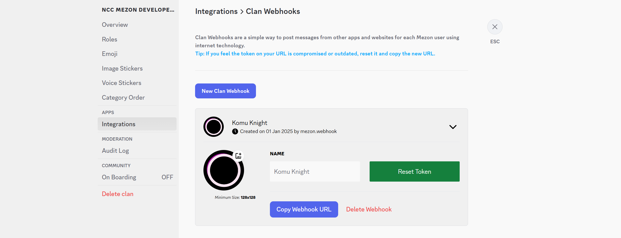This screenshot has height=238, width=621.
Task: Open the Overview settings page
Action: pos(115,25)
